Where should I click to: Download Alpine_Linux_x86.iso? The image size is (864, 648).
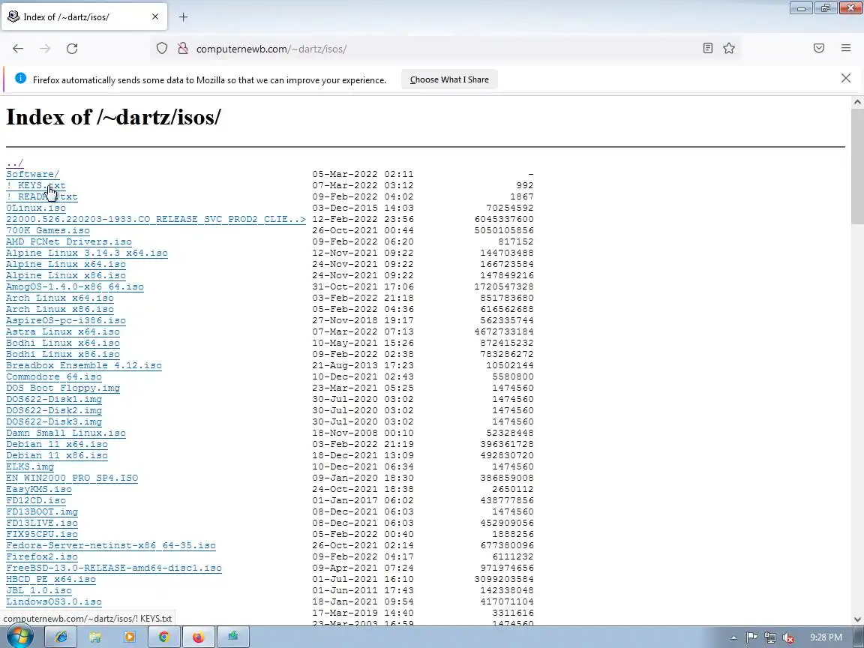(66, 275)
